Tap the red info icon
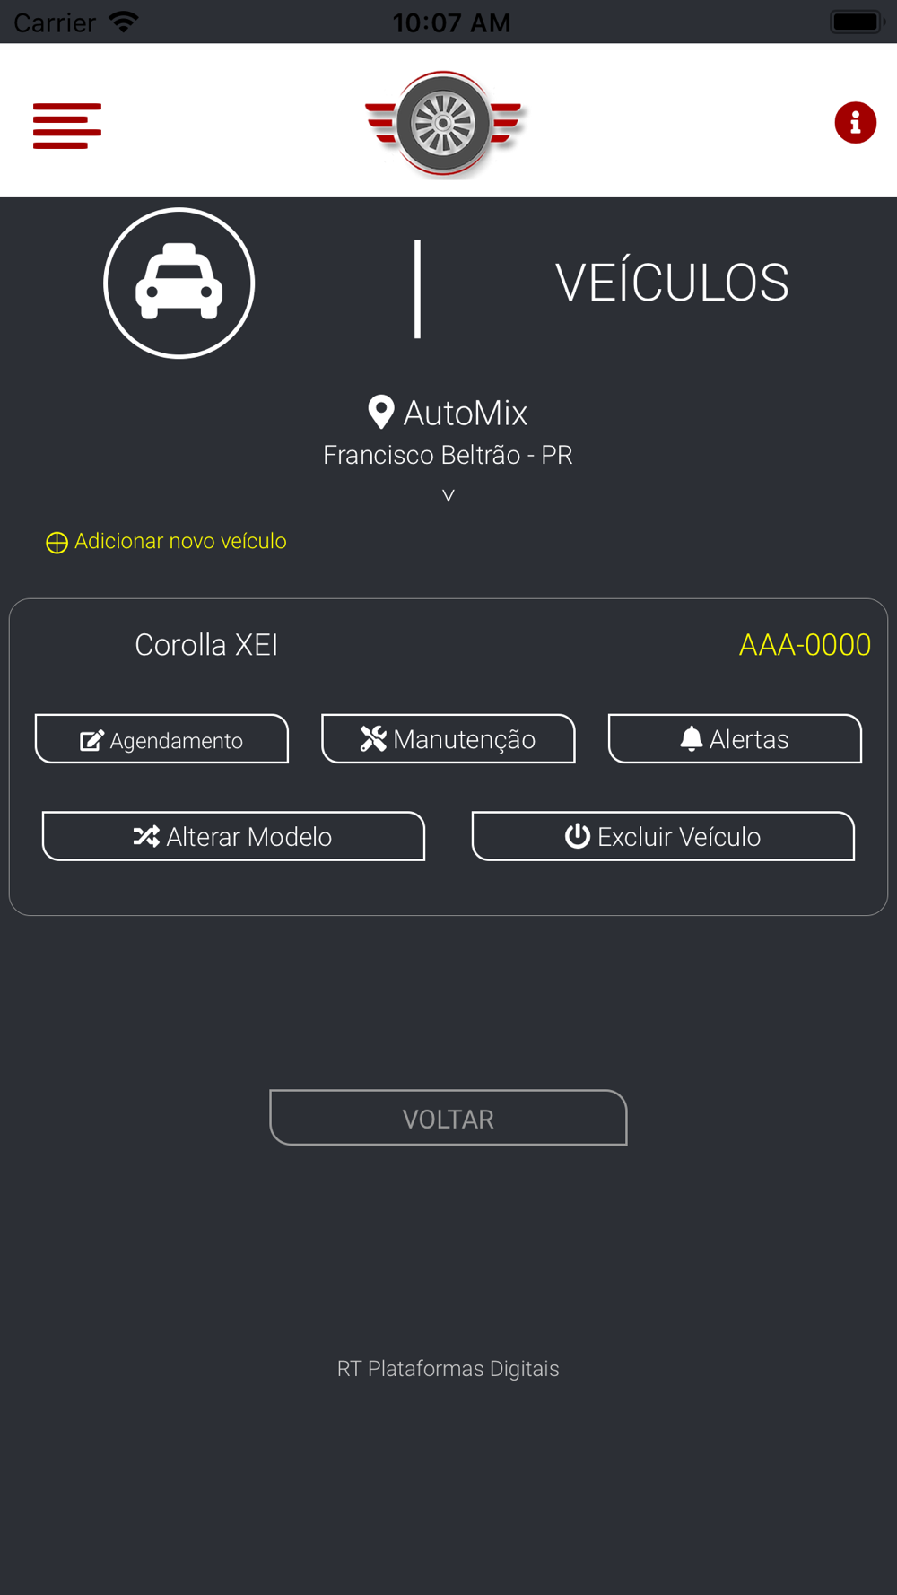 pos(855,123)
